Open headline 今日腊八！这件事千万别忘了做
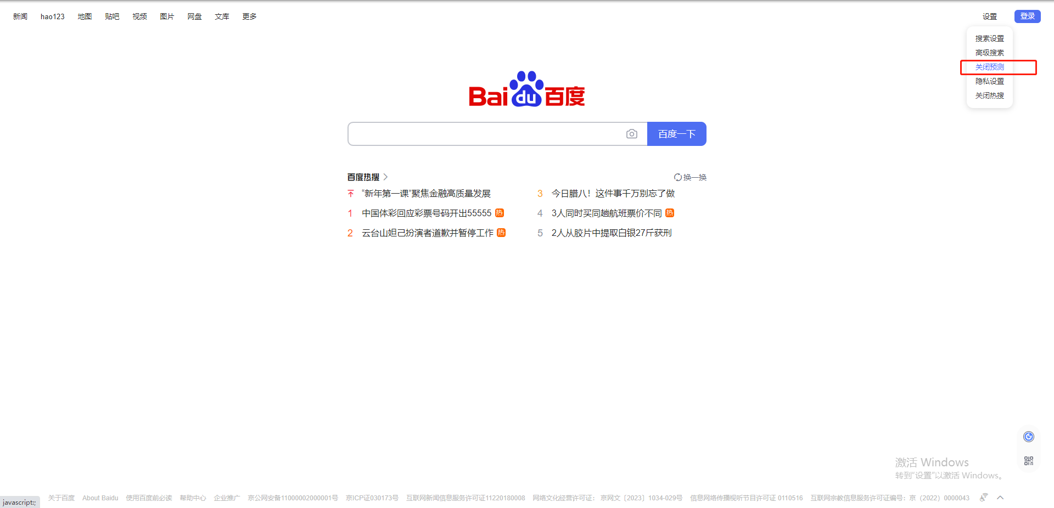1054x508 pixels. click(613, 194)
